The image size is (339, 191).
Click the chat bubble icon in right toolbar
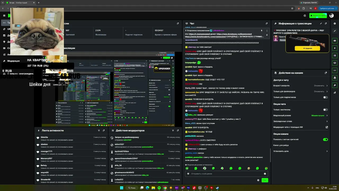335,63
